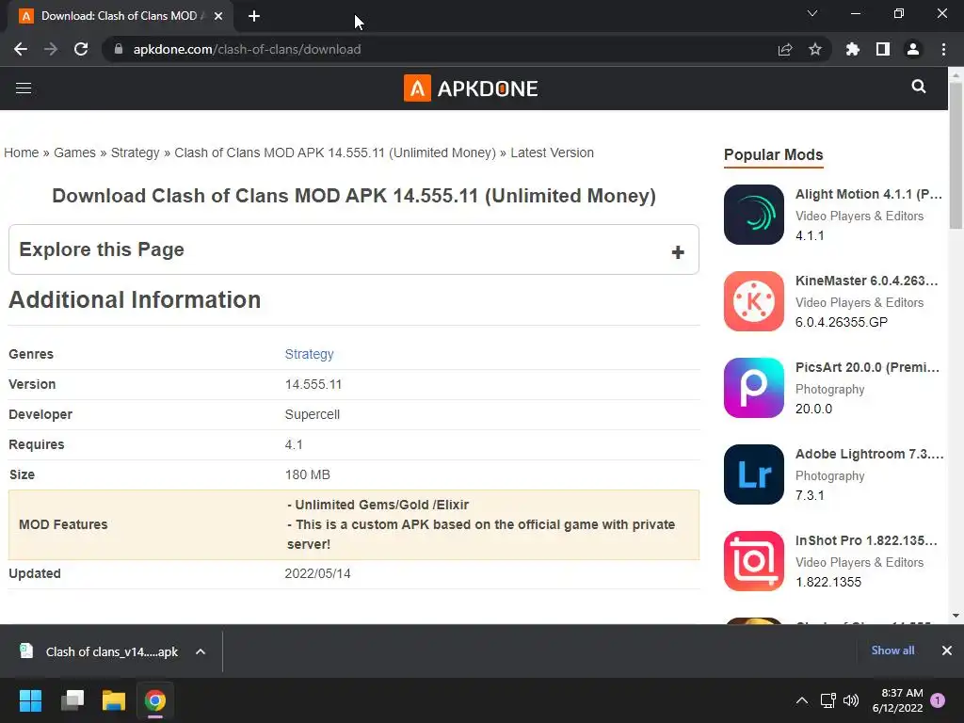The width and height of the screenshot is (964, 723).
Task: Click the Unlimited Gems/Gold/Elixir feature text
Action: [x=378, y=505]
